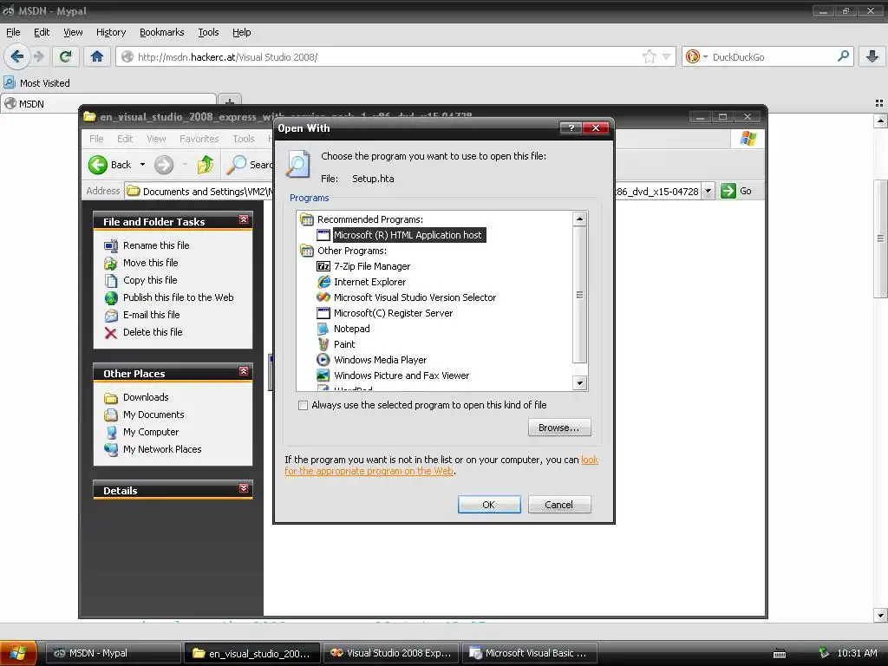Click Cancel in the Open With dialog
The width and height of the screenshot is (888, 666).
pos(559,505)
